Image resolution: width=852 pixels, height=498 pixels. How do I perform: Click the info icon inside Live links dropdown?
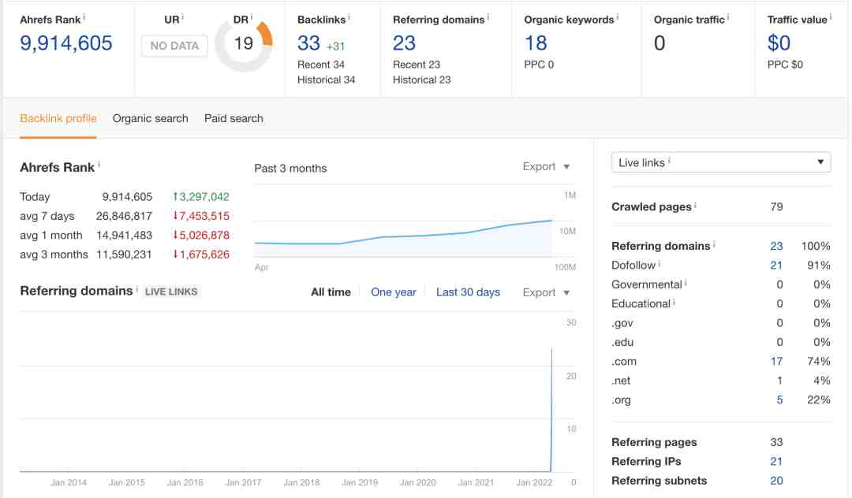670,161
